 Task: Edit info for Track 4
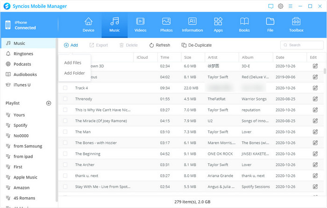pos(315,88)
